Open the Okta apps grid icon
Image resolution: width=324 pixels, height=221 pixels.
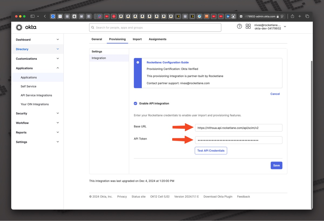tap(248, 26)
